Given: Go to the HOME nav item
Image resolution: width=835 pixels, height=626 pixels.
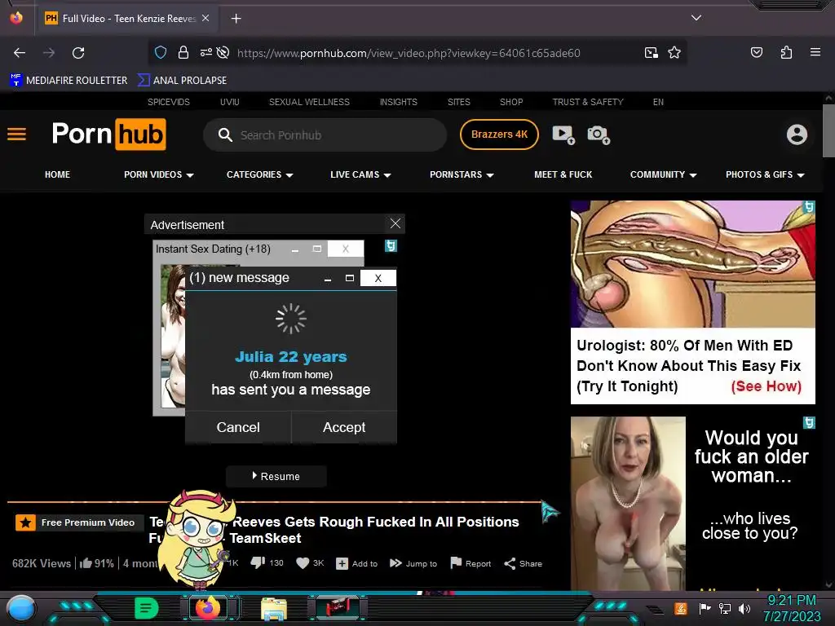Looking at the screenshot, I should point(58,174).
